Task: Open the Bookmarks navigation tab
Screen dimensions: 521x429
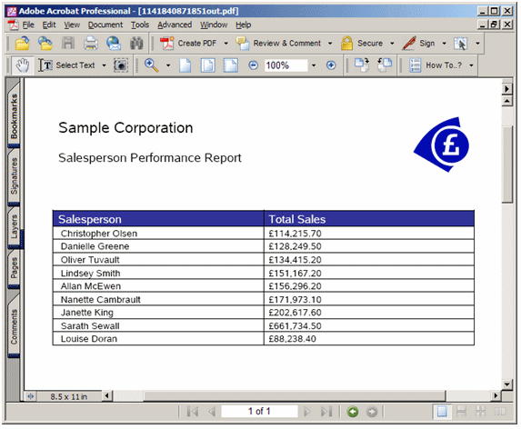Action: tap(14, 115)
